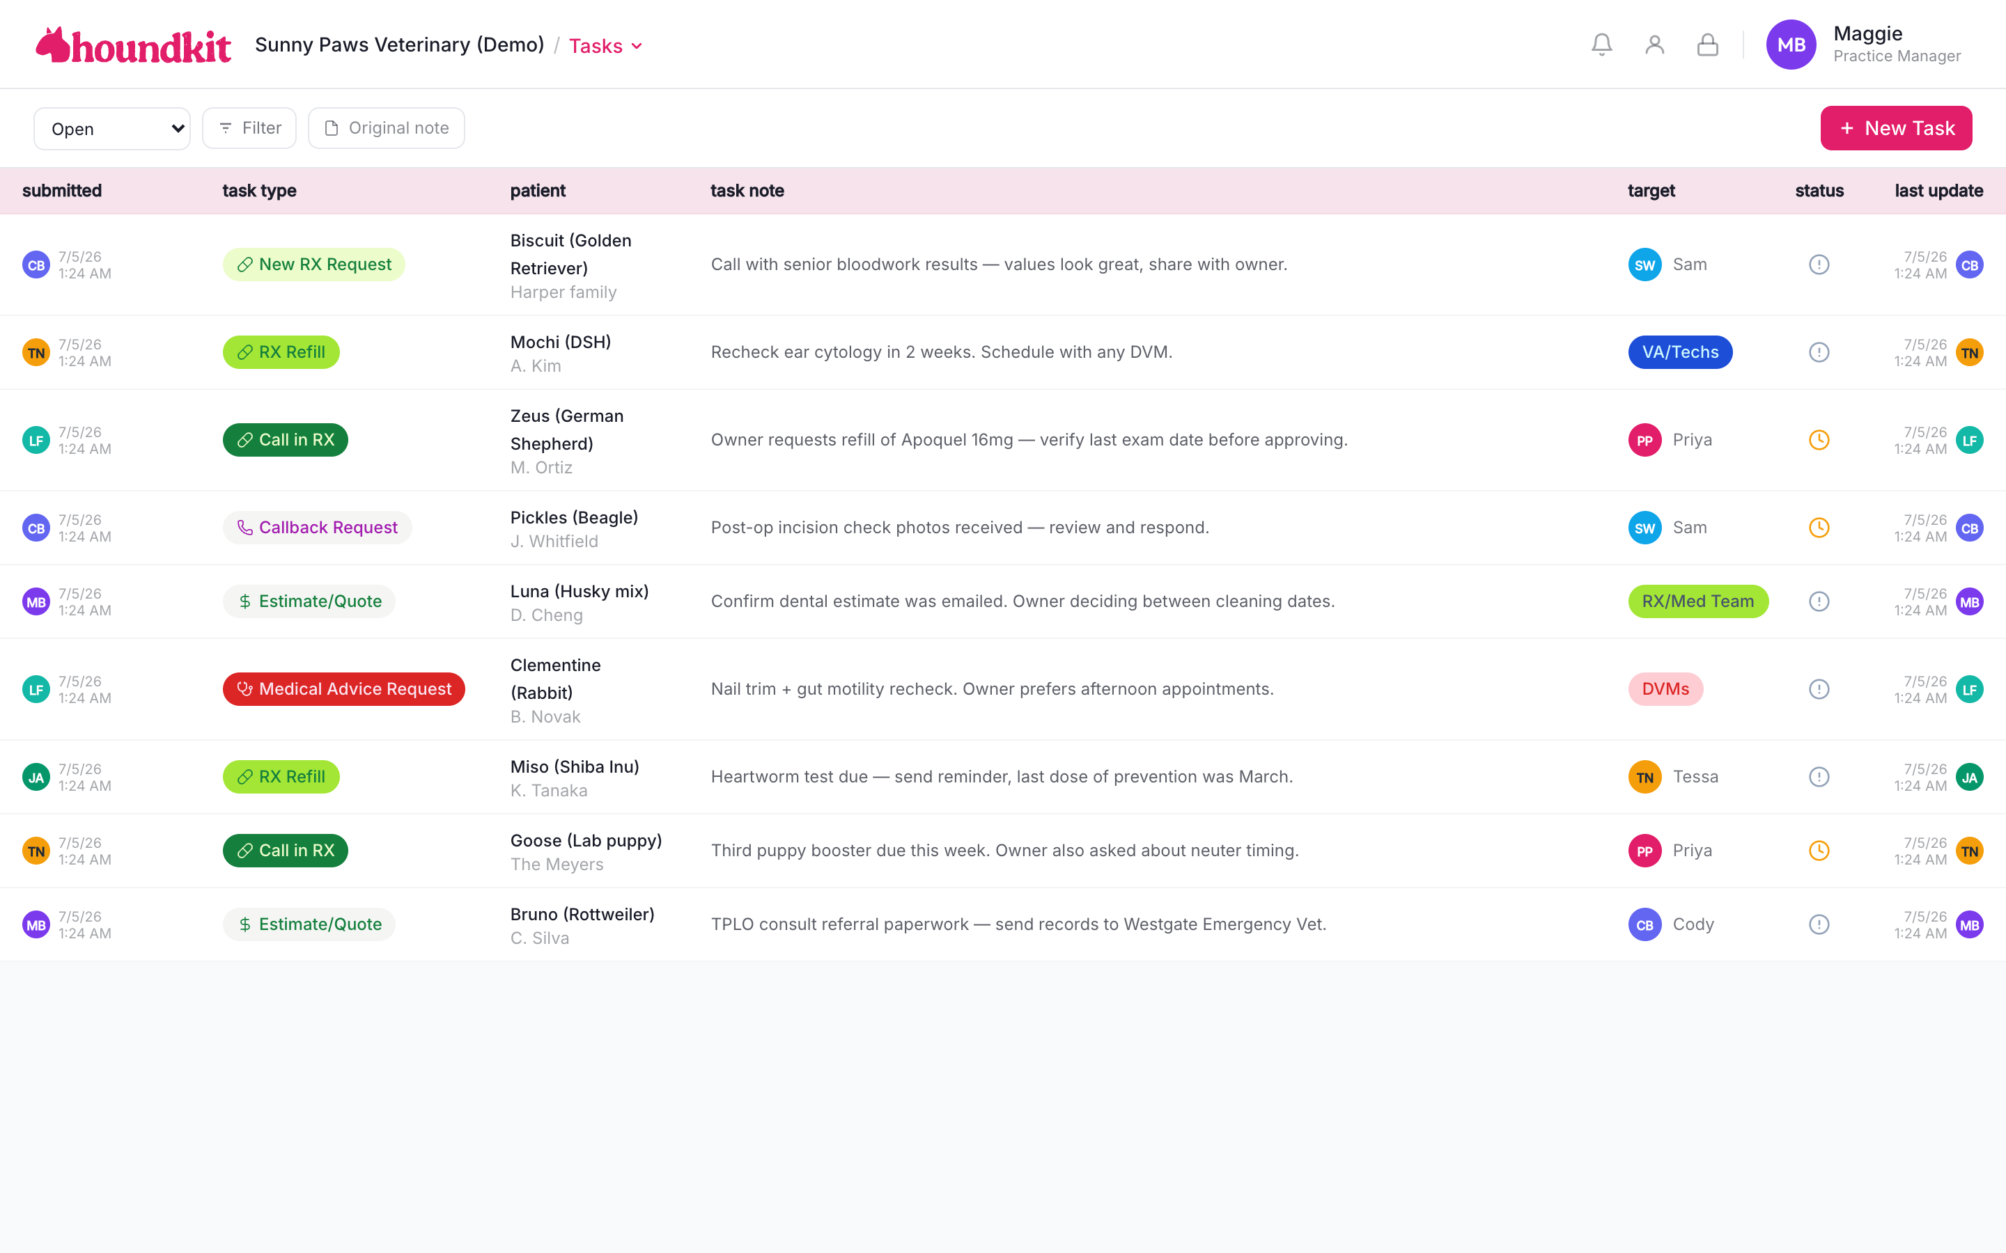Click status icon for Luna task
The height and width of the screenshot is (1253, 2006).
[1819, 601]
